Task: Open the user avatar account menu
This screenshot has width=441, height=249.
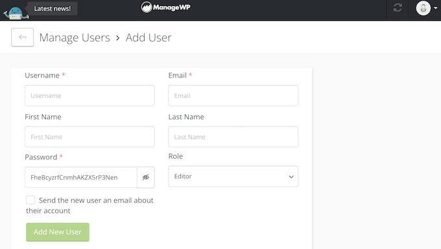Action: click(426, 8)
